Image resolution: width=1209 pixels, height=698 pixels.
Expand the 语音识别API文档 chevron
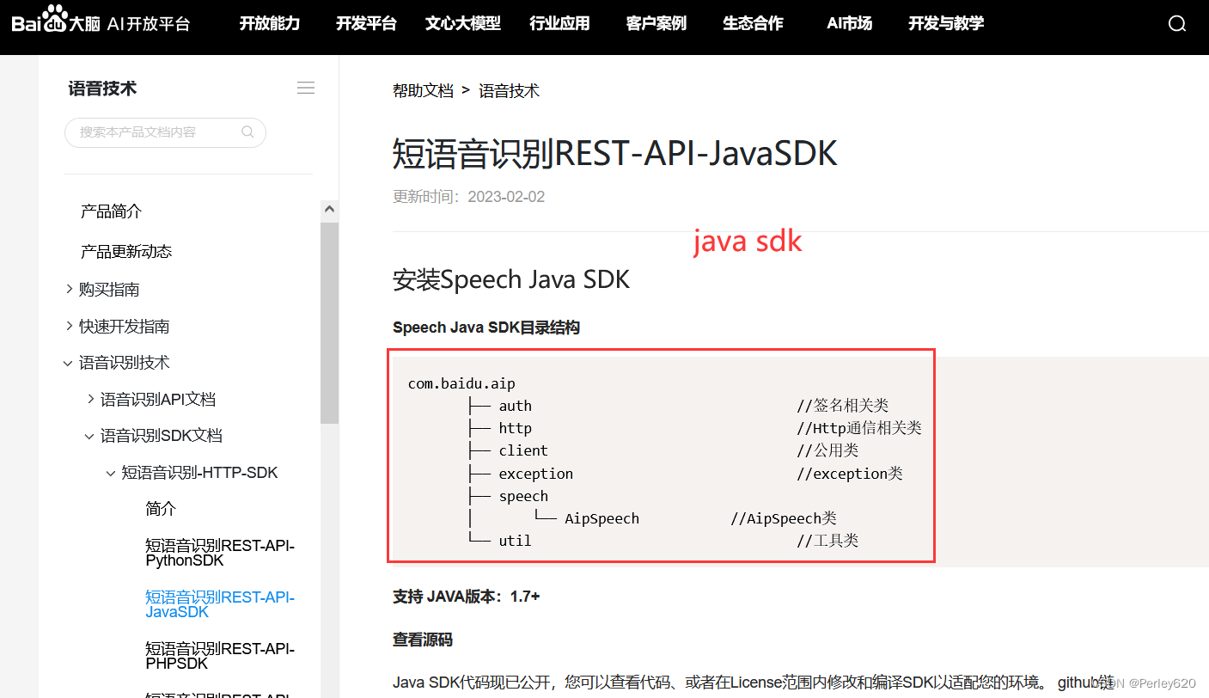[x=91, y=399]
